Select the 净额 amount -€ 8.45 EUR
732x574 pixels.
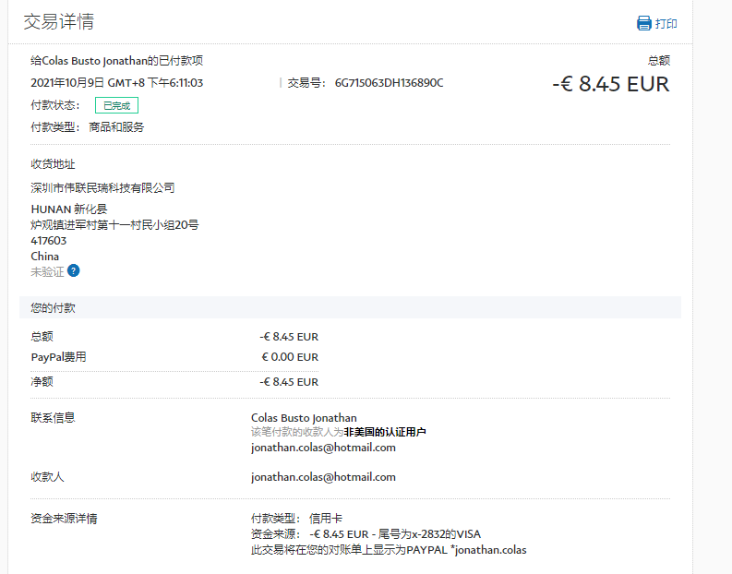point(289,382)
